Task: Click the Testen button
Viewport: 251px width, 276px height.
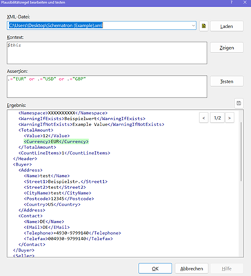Action: [227, 81]
